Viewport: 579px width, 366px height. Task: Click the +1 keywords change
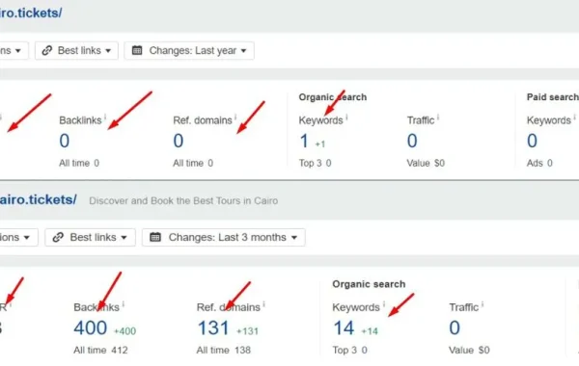coord(320,144)
